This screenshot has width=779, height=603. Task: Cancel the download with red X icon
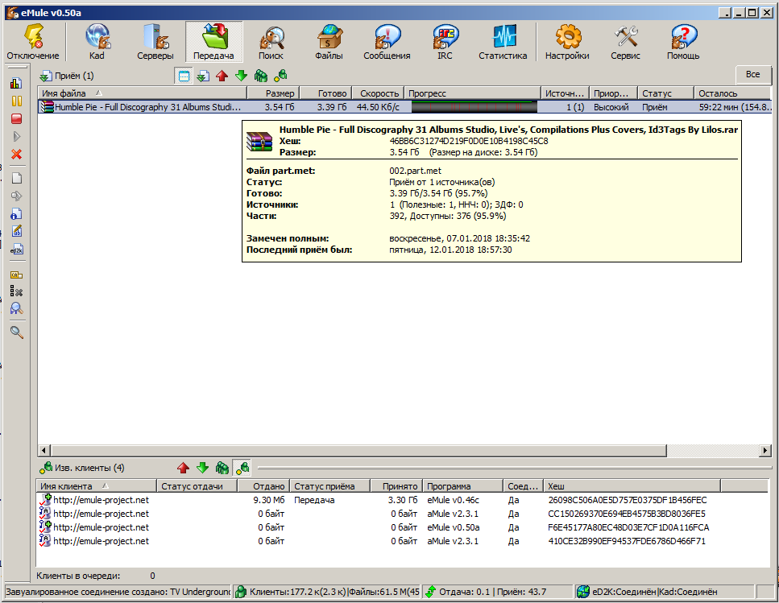pos(16,155)
